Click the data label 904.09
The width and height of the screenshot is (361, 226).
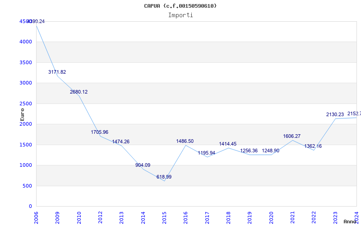[x=143, y=165]
